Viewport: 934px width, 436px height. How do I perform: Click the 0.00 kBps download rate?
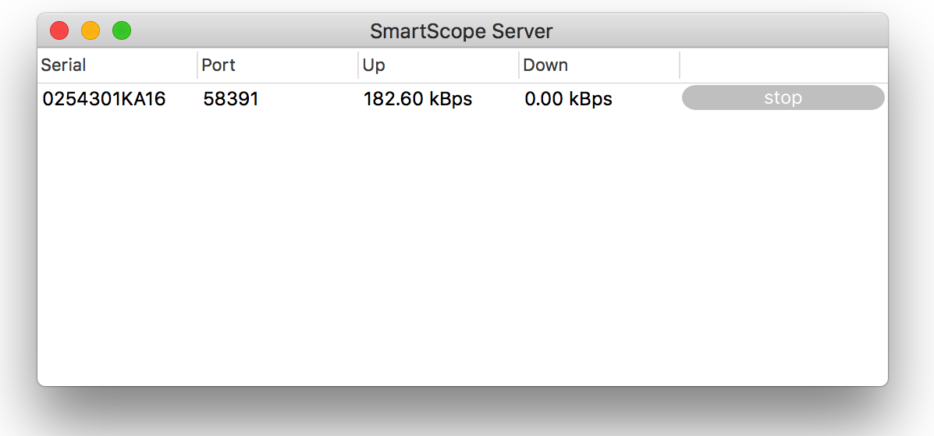(x=568, y=99)
